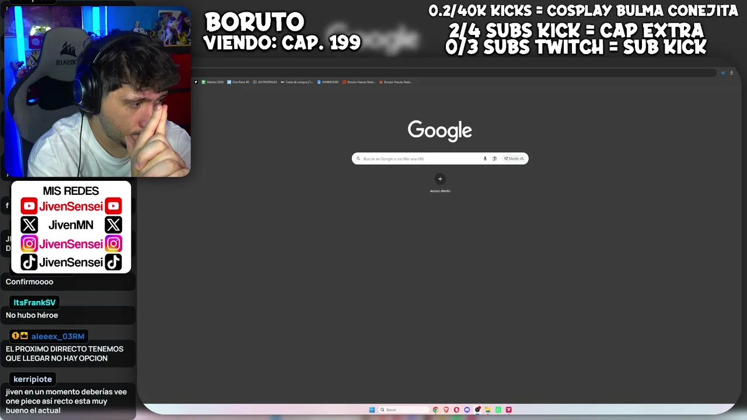This screenshot has width=747, height=420.
Task: Click the chat message "Confirmoooo"
Action: pyautogui.click(x=29, y=282)
